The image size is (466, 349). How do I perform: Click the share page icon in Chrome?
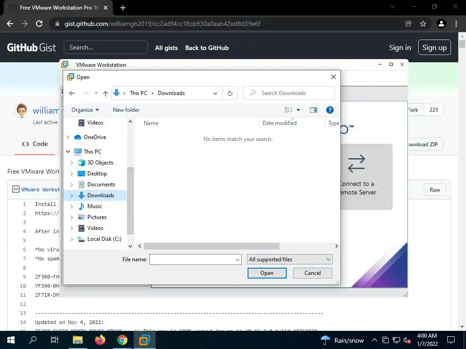[x=408, y=24]
